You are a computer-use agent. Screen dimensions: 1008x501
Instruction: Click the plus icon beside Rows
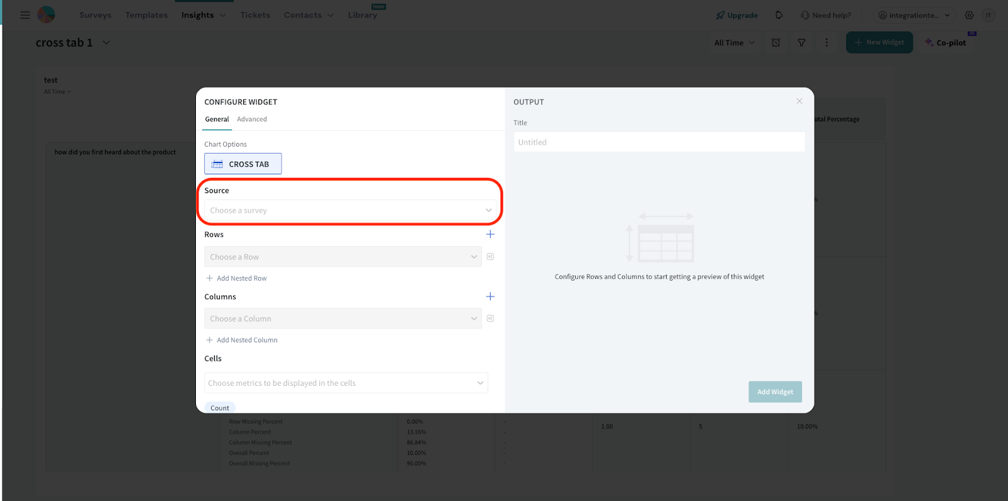[x=490, y=234]
